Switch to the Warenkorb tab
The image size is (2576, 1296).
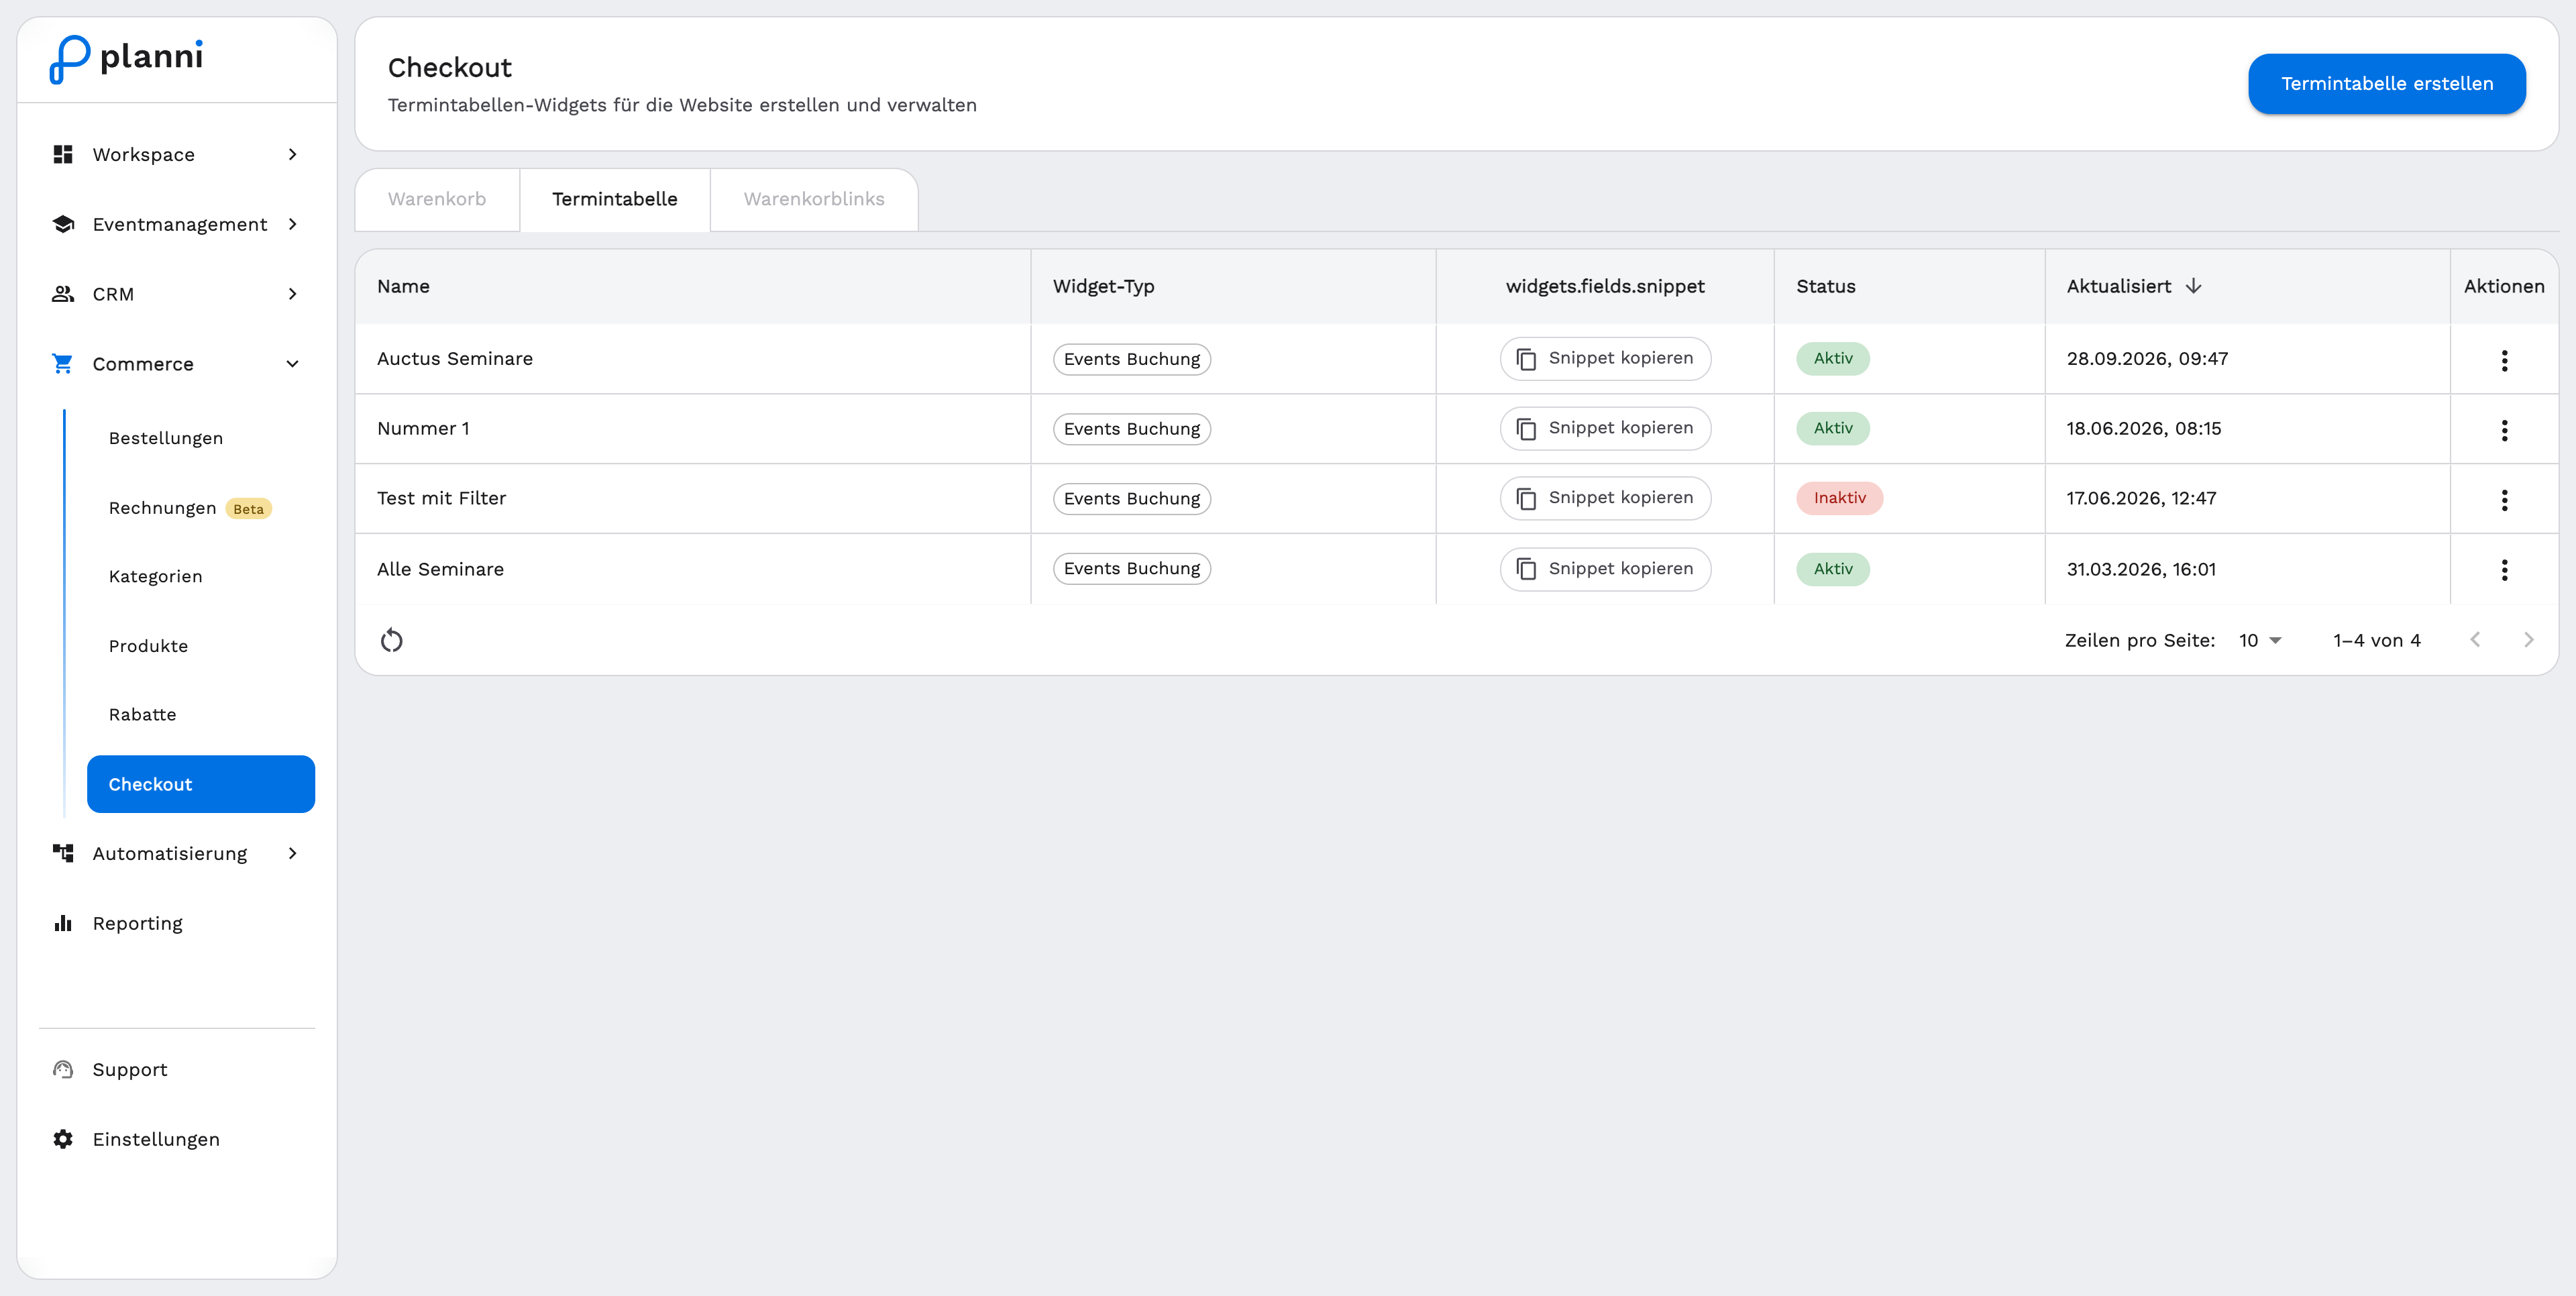click(437, 199)
